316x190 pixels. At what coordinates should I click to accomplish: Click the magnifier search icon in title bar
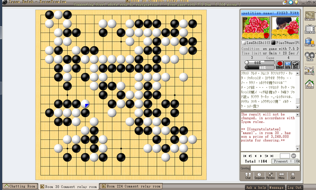click(291, 2)
